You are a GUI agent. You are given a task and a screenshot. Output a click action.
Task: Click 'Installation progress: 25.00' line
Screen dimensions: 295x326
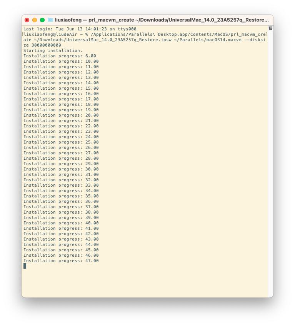coord(61,142)
